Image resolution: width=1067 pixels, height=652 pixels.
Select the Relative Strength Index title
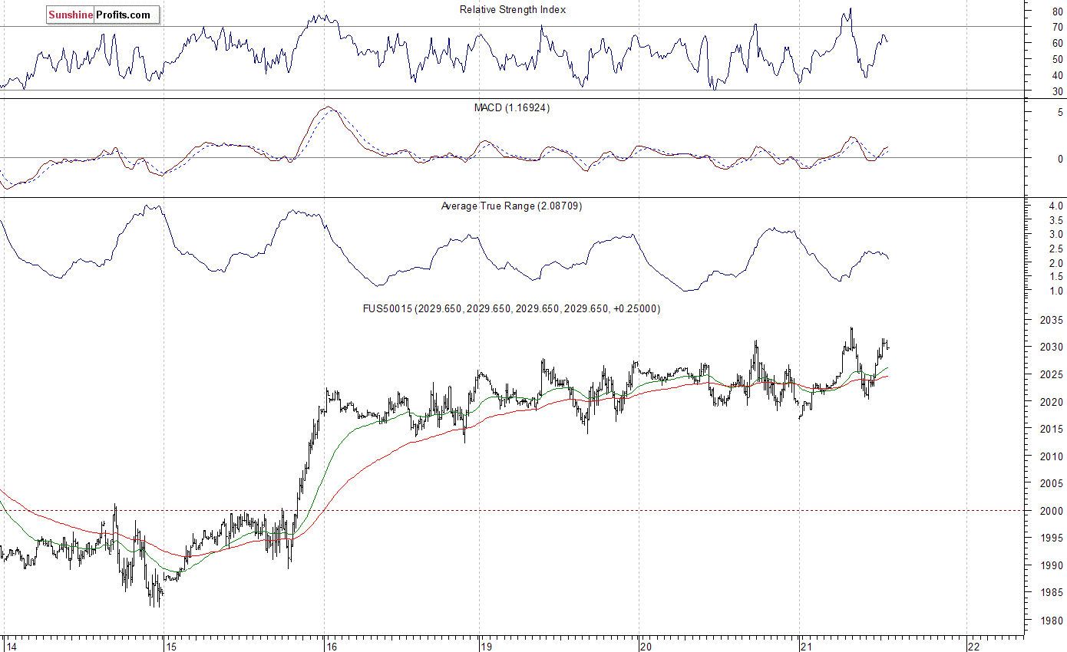pyautogui.click(x=513, y=10)
